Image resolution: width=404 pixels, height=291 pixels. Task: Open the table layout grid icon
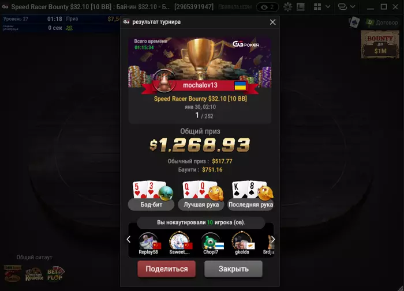point(317,7)
